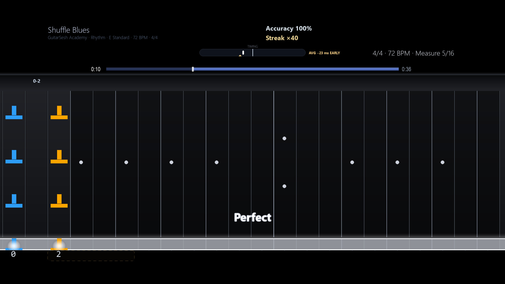Click the 7th fret inlay dot
The width and height of the screenshot is (505, 284).
pyautogui.click(x=171, y=162)
